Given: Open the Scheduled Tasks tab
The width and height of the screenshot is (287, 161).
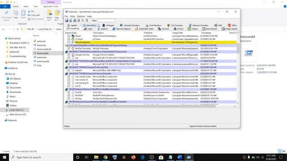Looking at the screenshot, I should 144,29.
